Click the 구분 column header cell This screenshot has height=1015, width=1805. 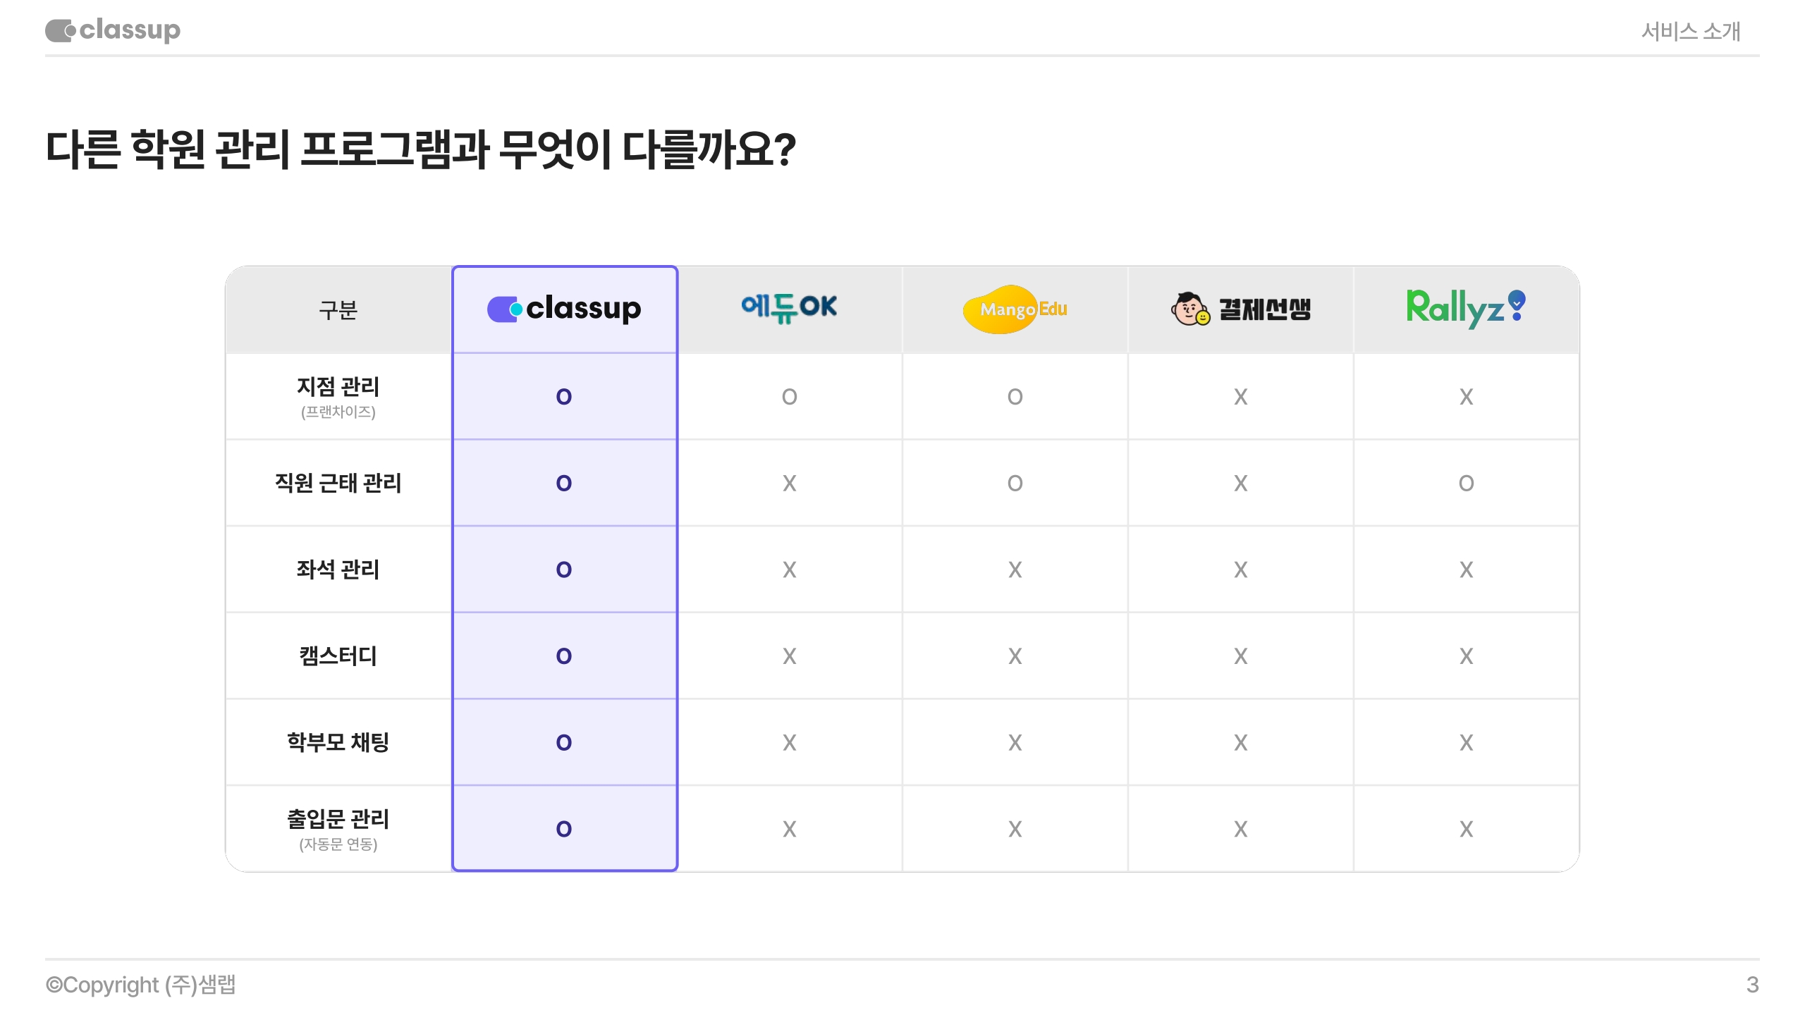click(x=338, y=310)
